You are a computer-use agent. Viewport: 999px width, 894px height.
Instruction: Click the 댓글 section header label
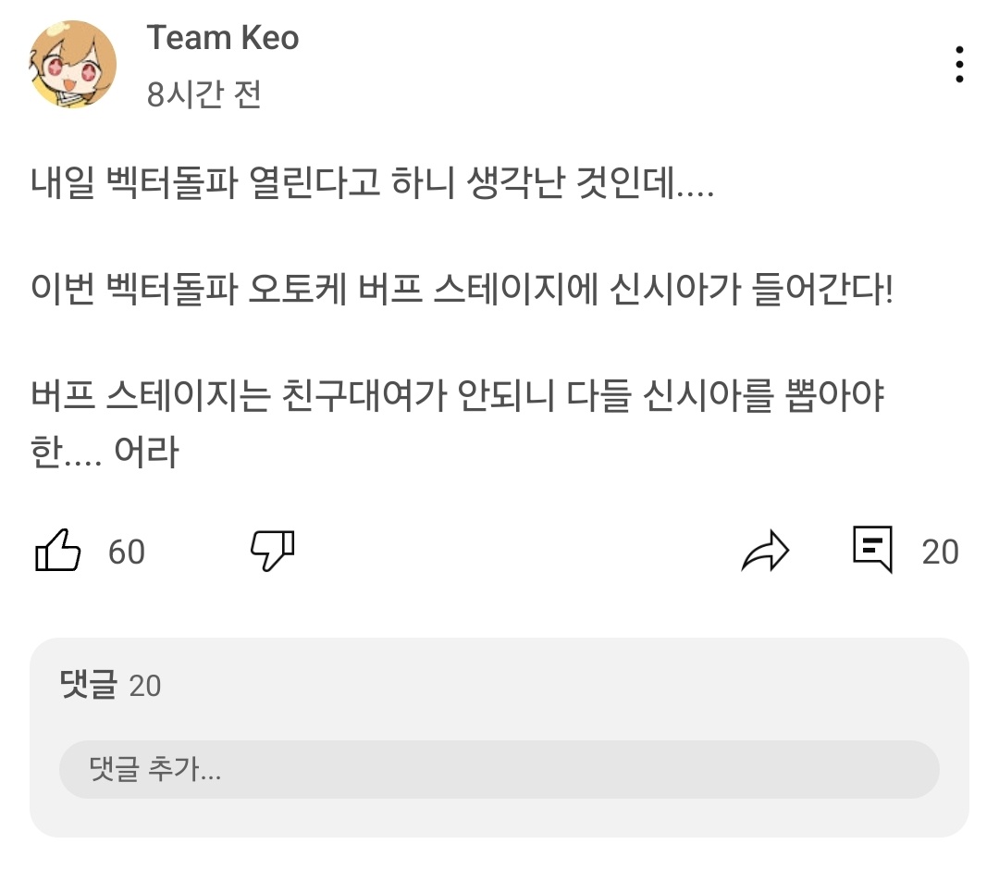point(89,685)
